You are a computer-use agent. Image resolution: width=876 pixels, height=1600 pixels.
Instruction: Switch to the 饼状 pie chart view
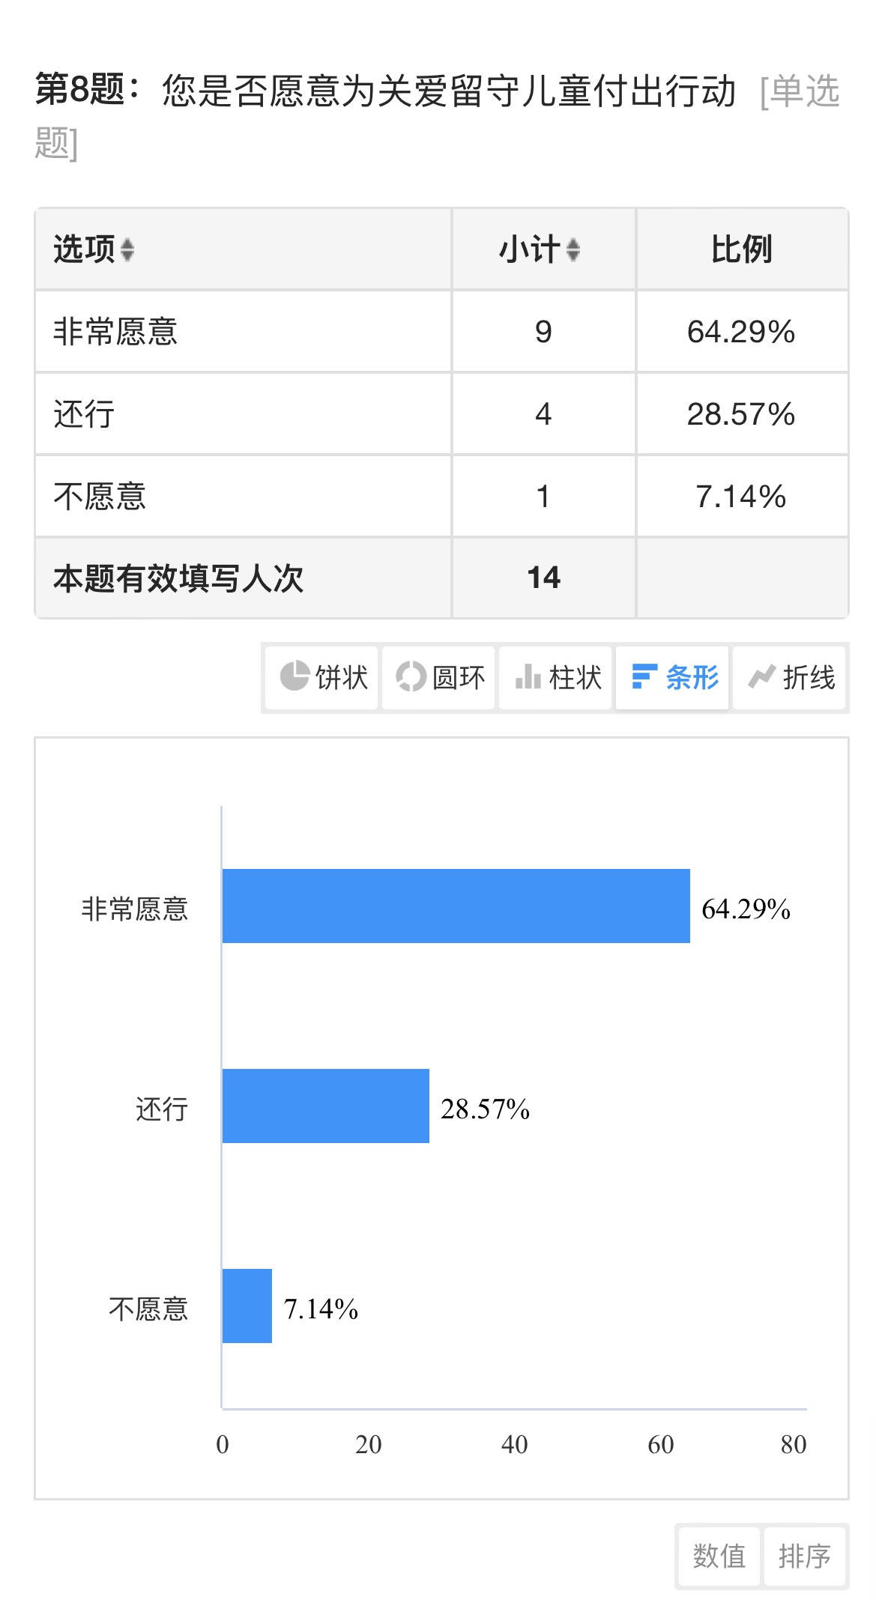[322, 677]
